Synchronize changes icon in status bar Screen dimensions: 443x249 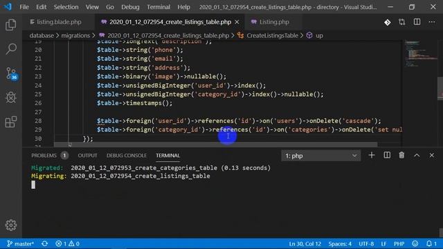click(44, 243)
